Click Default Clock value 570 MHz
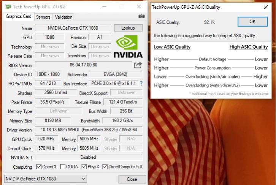The width and height of the screenshot is (276, 185). (46, 148)
